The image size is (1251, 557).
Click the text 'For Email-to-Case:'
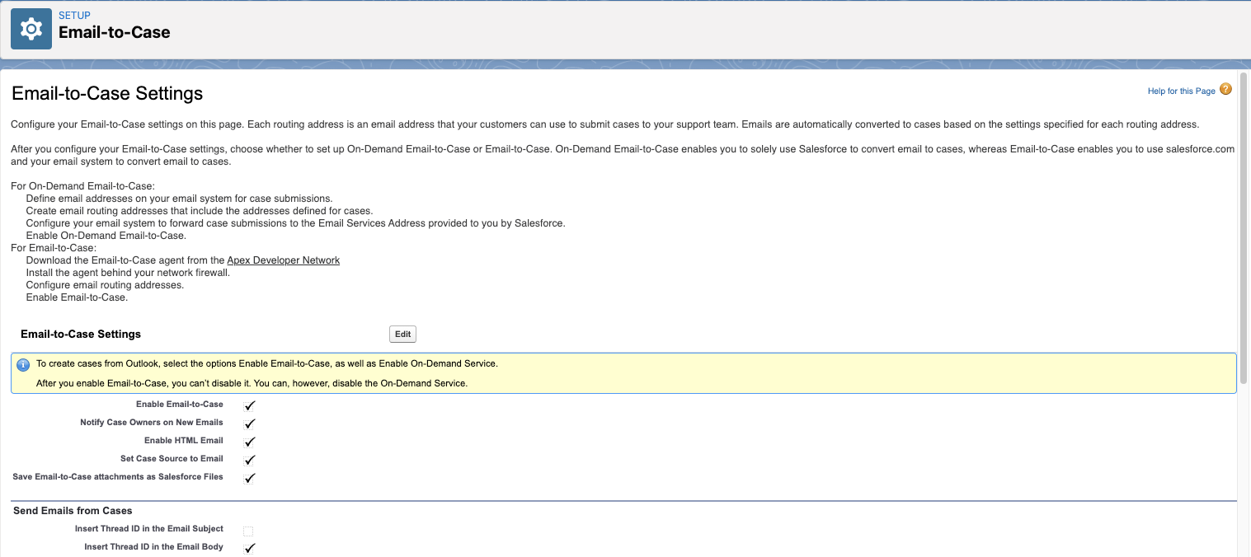tap(54, 248)
